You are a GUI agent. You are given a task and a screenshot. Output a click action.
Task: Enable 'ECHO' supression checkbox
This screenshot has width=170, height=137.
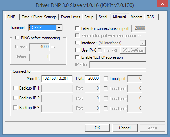tap(77, 57)
